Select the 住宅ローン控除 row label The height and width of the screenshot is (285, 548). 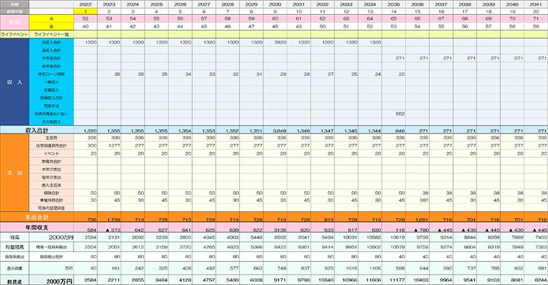pyautogui.click(x=51, y=74)
